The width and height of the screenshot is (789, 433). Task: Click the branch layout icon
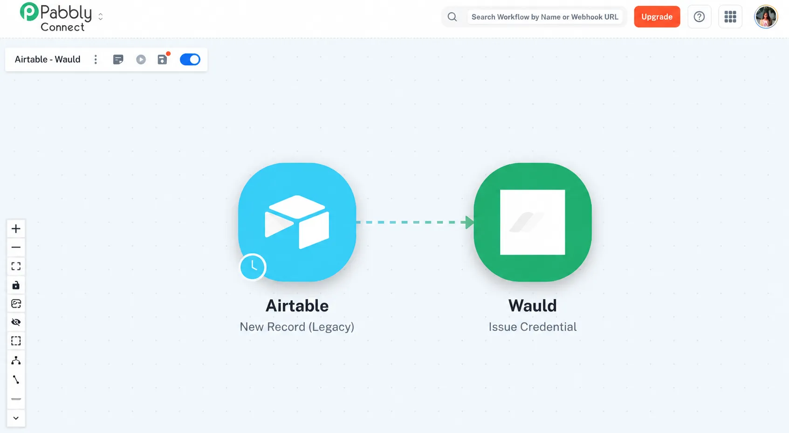(16, 360)
